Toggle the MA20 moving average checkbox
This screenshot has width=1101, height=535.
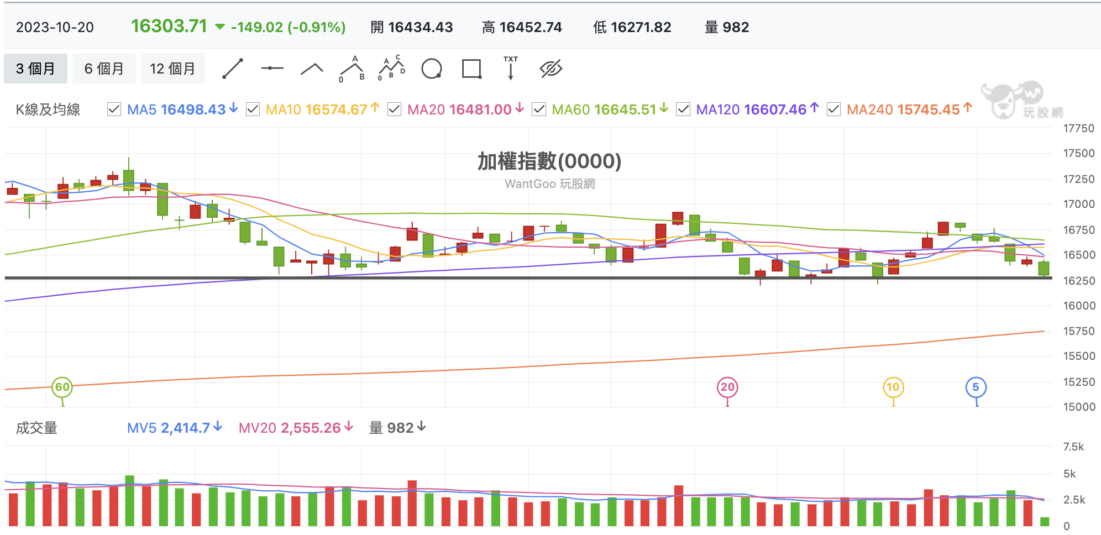point(395,109)
